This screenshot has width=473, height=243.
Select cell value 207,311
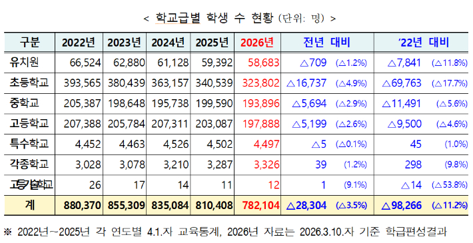(x=170, y=124)
